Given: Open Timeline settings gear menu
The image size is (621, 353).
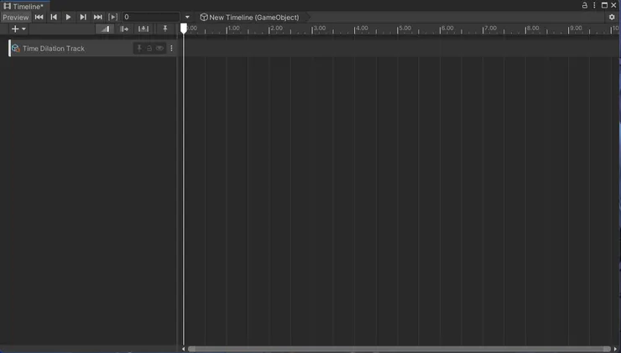Looking at the screenshot, I should (x=612, y=17).
